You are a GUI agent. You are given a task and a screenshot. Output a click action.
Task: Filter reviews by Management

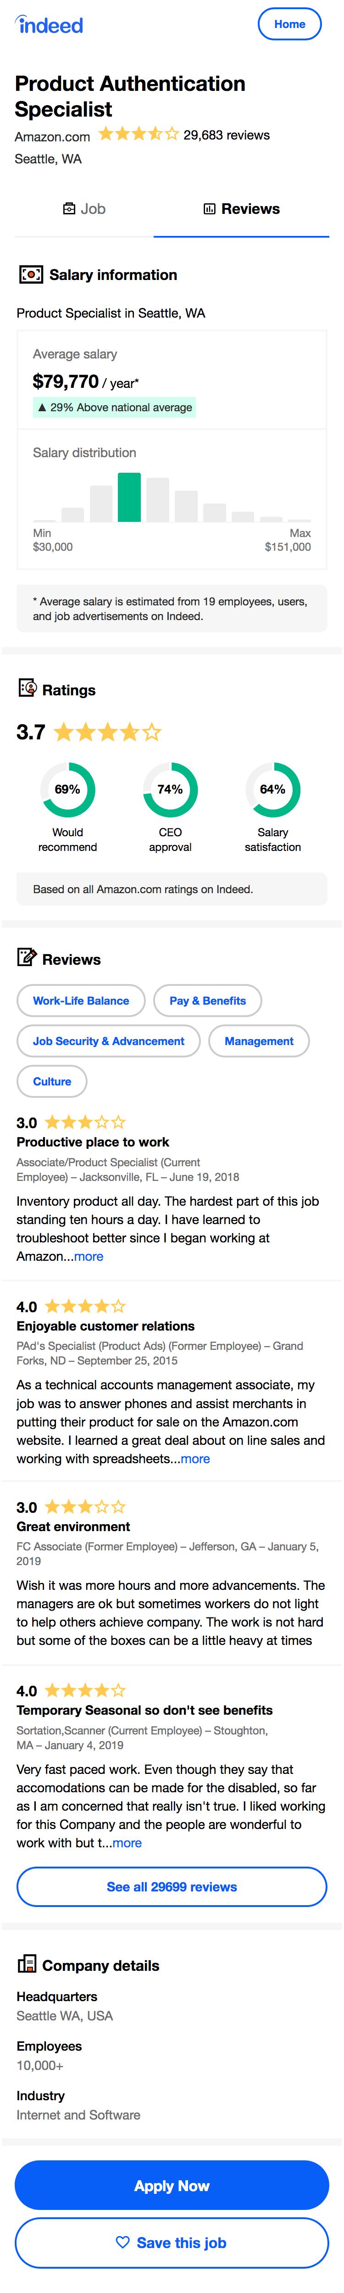tap(259, 1040)
